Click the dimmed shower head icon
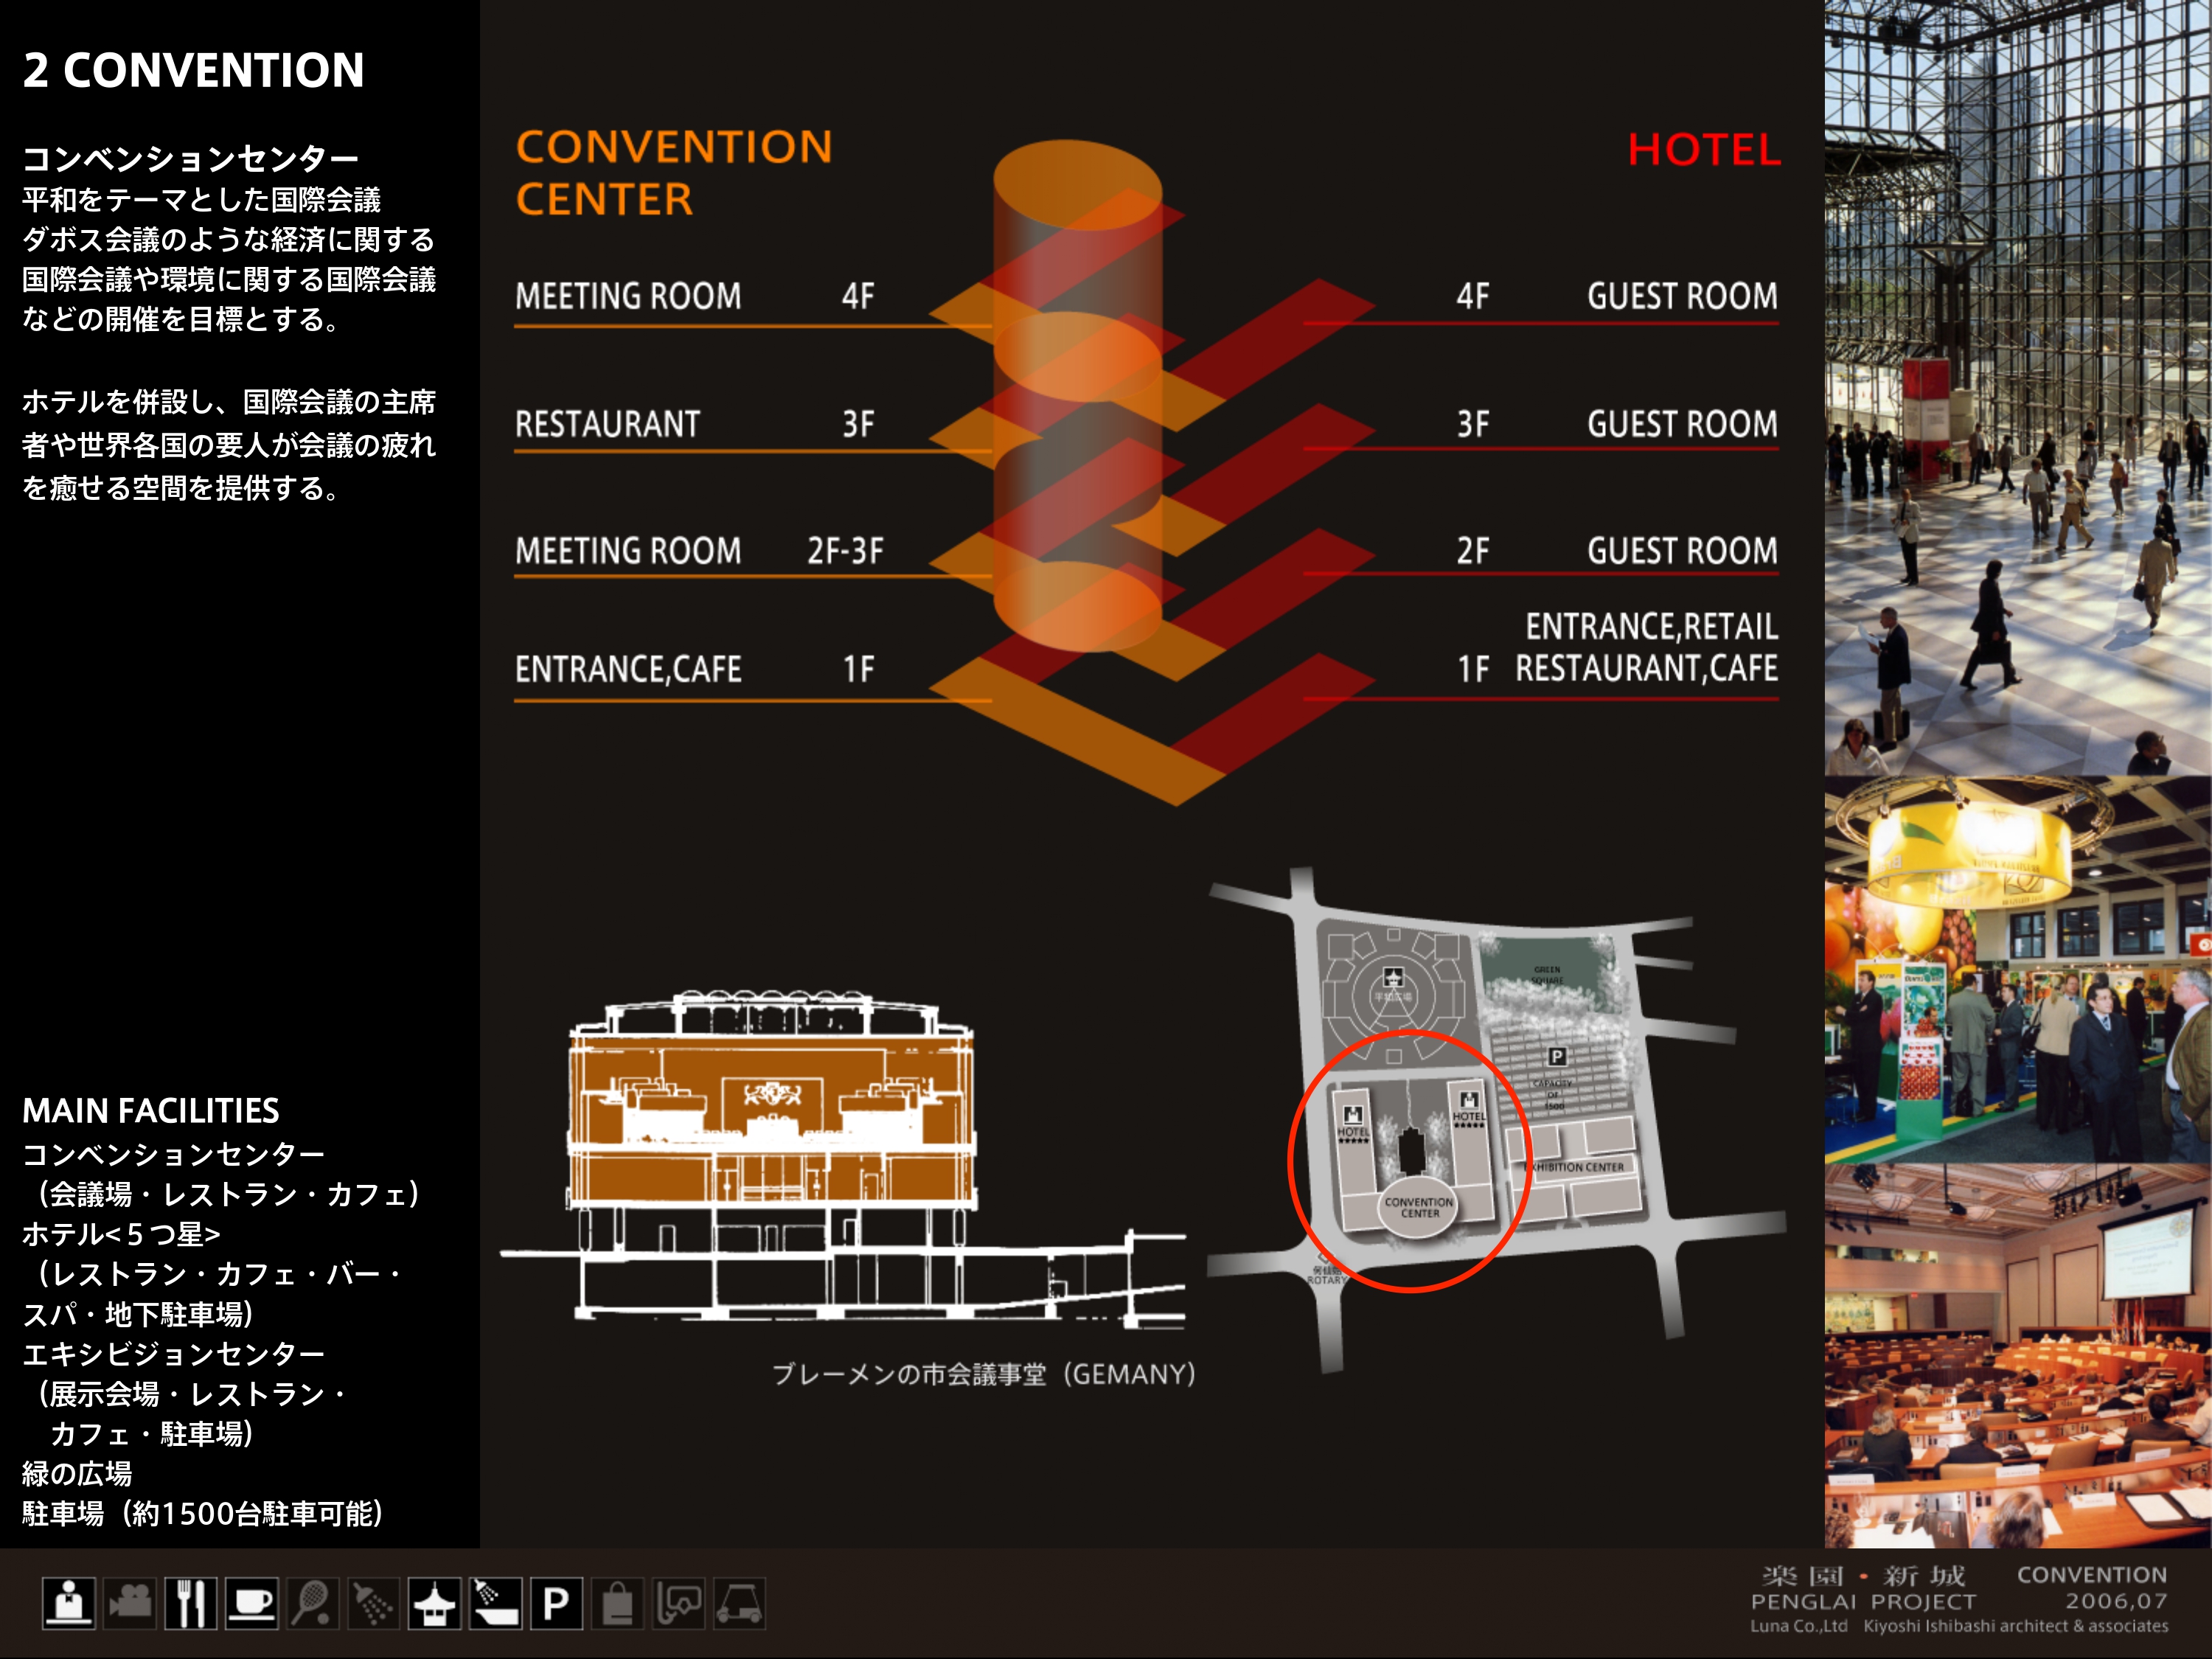Image resolution: width=2212 pixels, height=1659 pixels. point(374,1604)
